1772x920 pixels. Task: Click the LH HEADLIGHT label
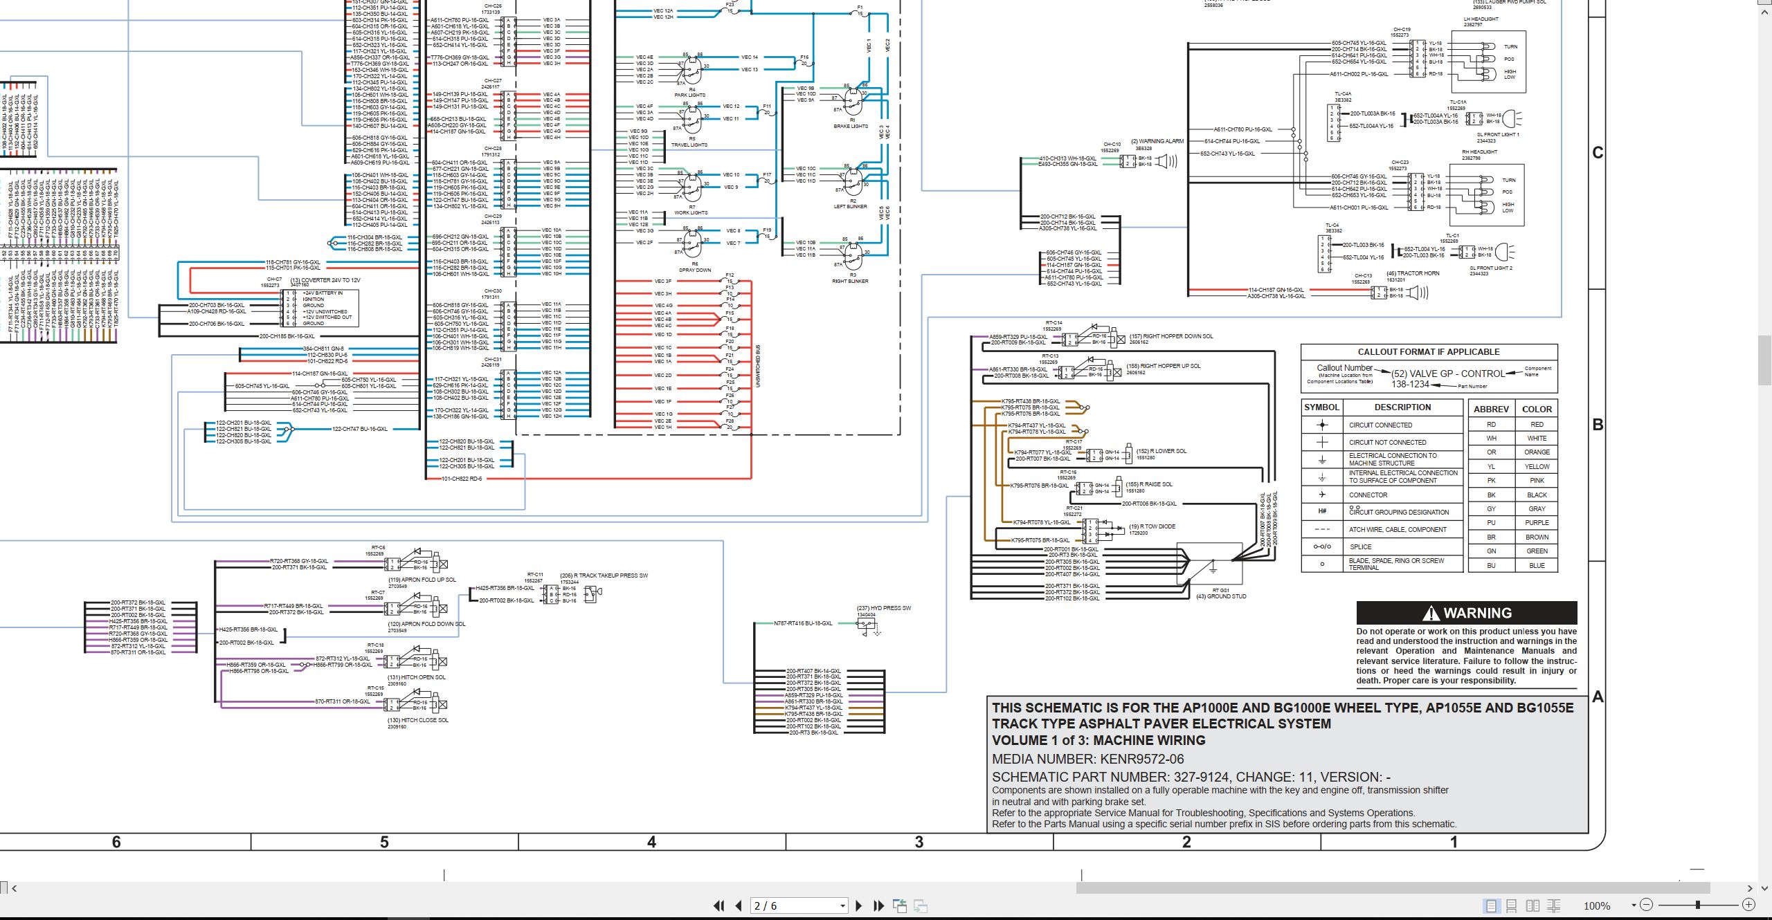(1481, 19)
